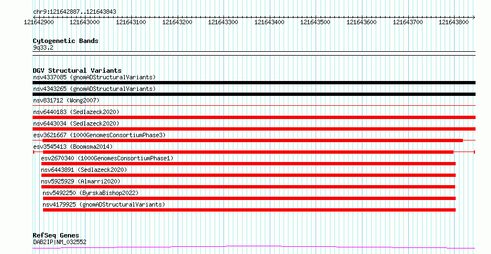Click the nsv4179925 gnomAD variant label
This screenshot has height=254, width=491.
[x=104, y=204]
